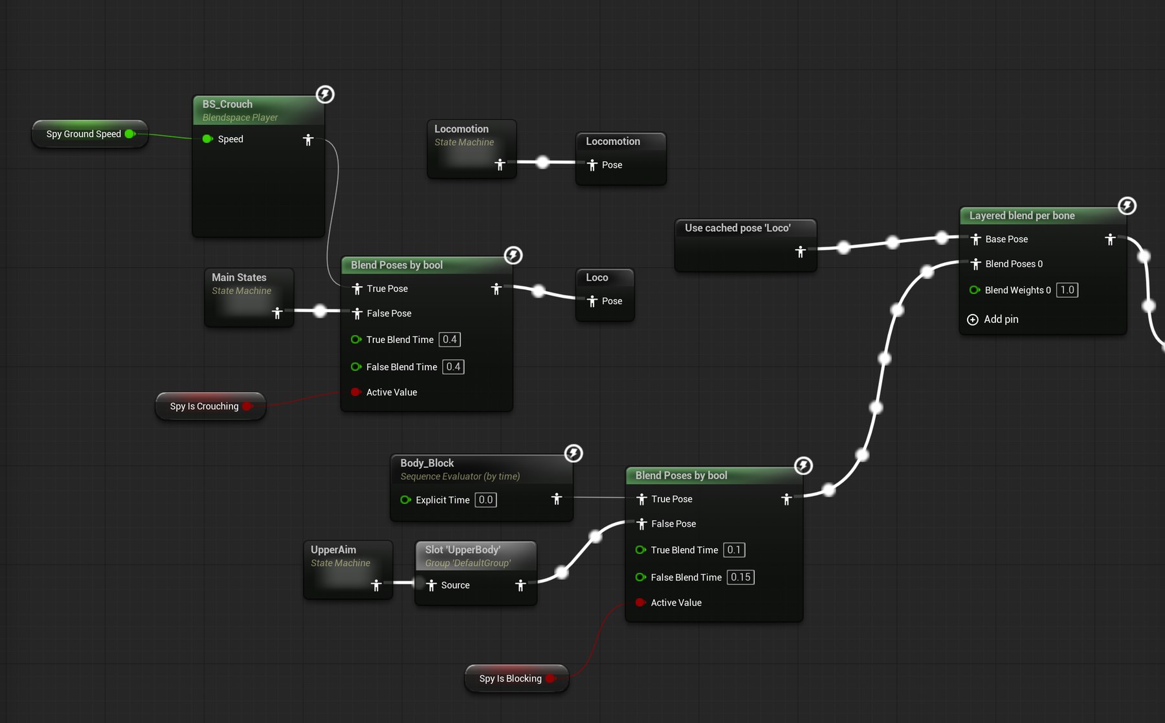Viewport: 1165px width, 723px height.
Task: Edit the True Blend Time 0.1 field
Action: coord(734,550)
